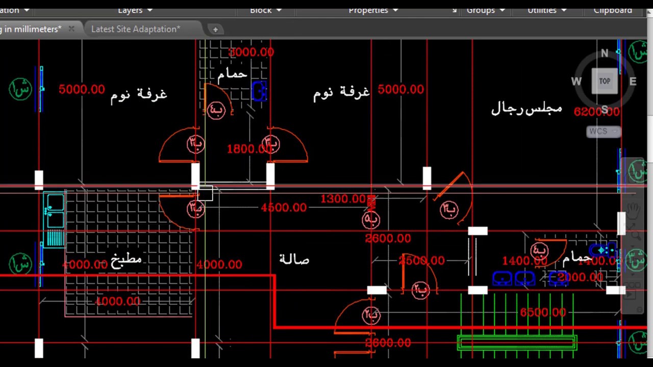Select the 1300.00 dimension text
The image size is (653, 367).
tap(344, 199)
